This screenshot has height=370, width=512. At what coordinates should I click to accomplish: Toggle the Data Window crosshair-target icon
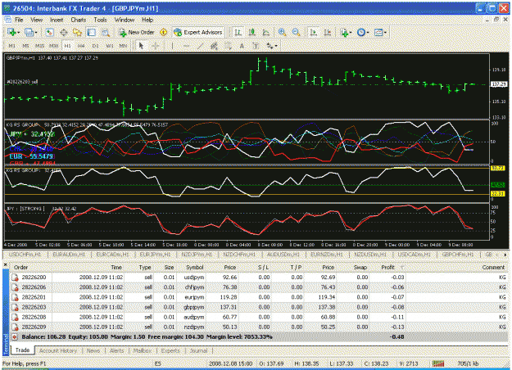coord(64,32)
